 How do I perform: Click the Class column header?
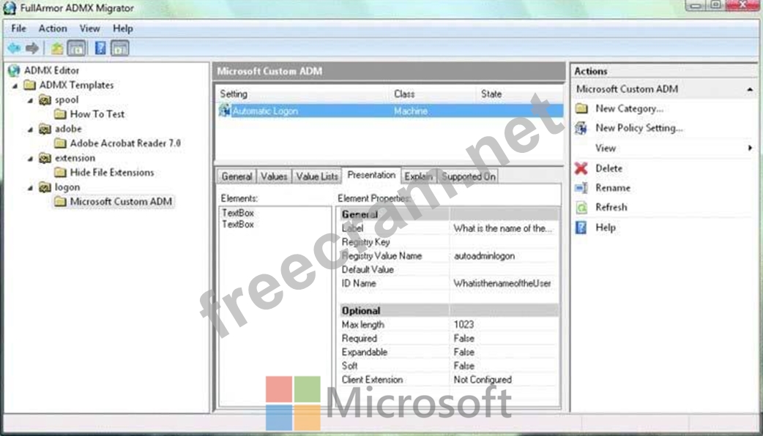(432, 94)
